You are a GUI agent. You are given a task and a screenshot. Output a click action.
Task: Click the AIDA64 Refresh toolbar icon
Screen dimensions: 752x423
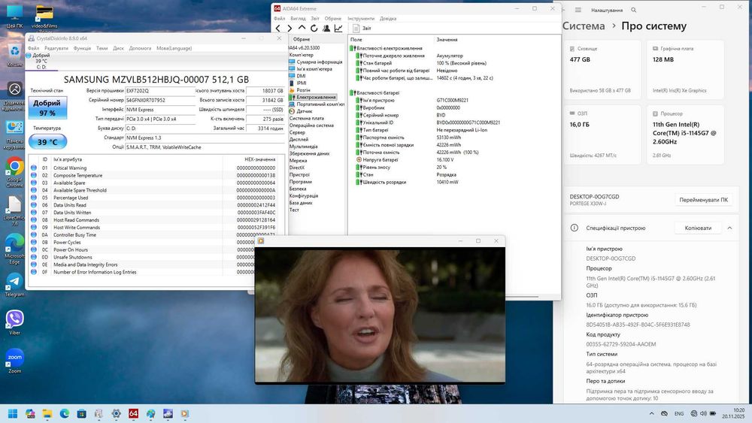point(314,29)
